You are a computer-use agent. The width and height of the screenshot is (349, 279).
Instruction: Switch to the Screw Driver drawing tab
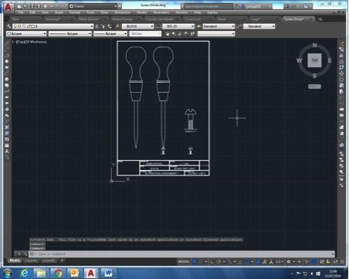click(294, 19)
